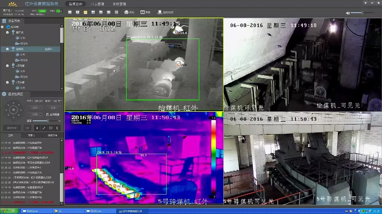Click the 抓拍 snapshot camera button
Screen dimensions: 382x214
click(129, 12)
